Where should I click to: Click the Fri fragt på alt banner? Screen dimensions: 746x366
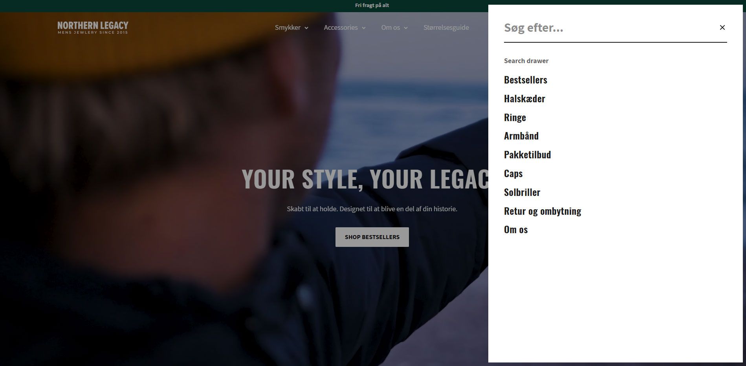coord(372,5)
